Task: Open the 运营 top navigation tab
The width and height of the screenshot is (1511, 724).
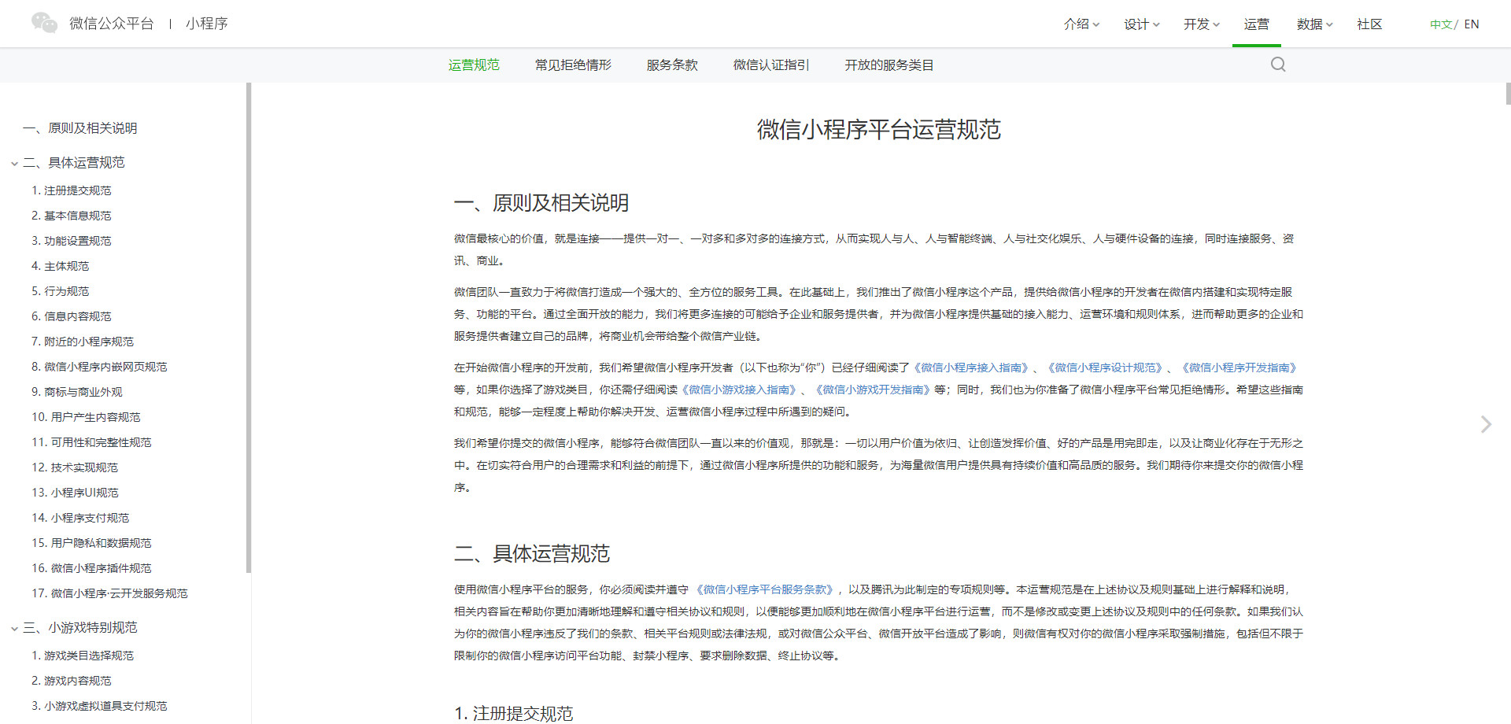Action: (x=1256, y=24)
